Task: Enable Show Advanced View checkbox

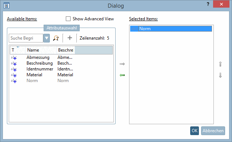Action: (68, 19)
